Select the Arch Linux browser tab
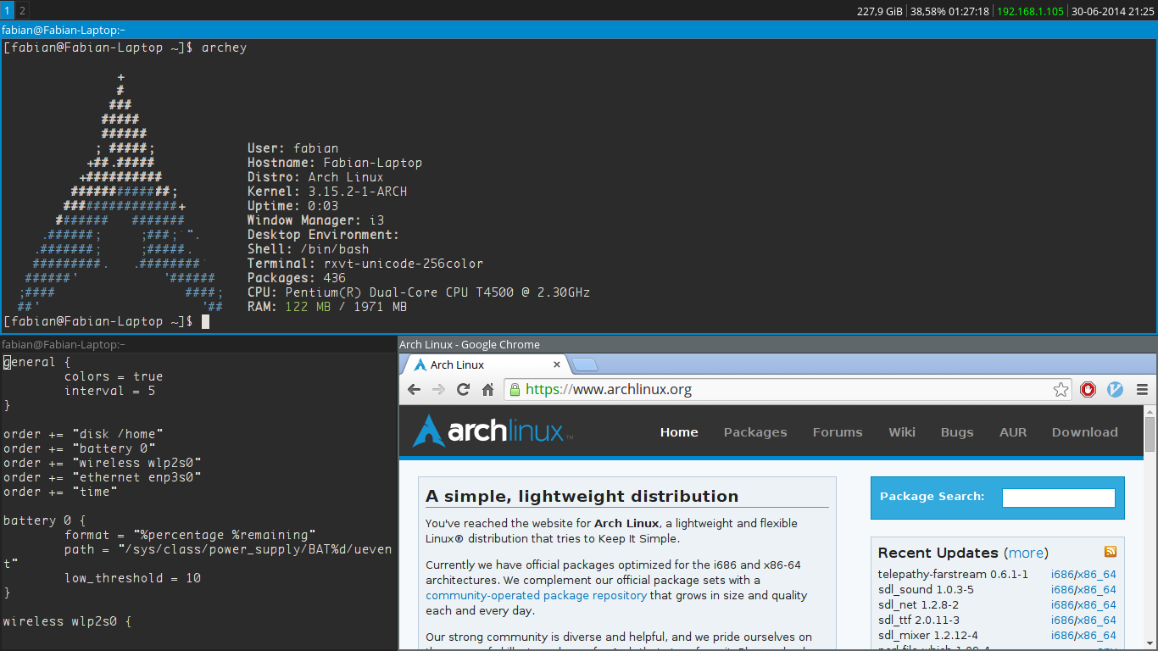Viewport: 1158px width, 651px height. [485, 364]
